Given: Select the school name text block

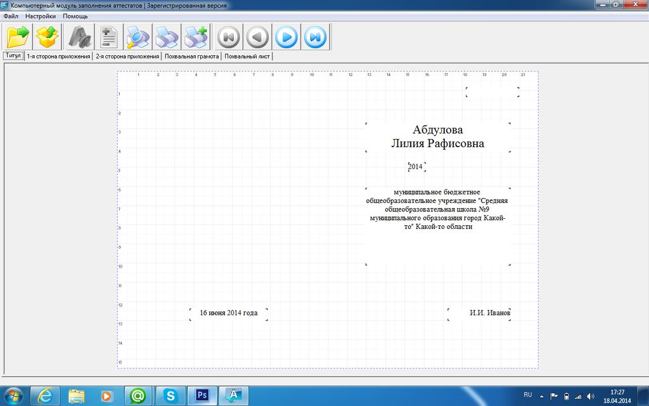Looking at the screenshot, I should point(438,226).
